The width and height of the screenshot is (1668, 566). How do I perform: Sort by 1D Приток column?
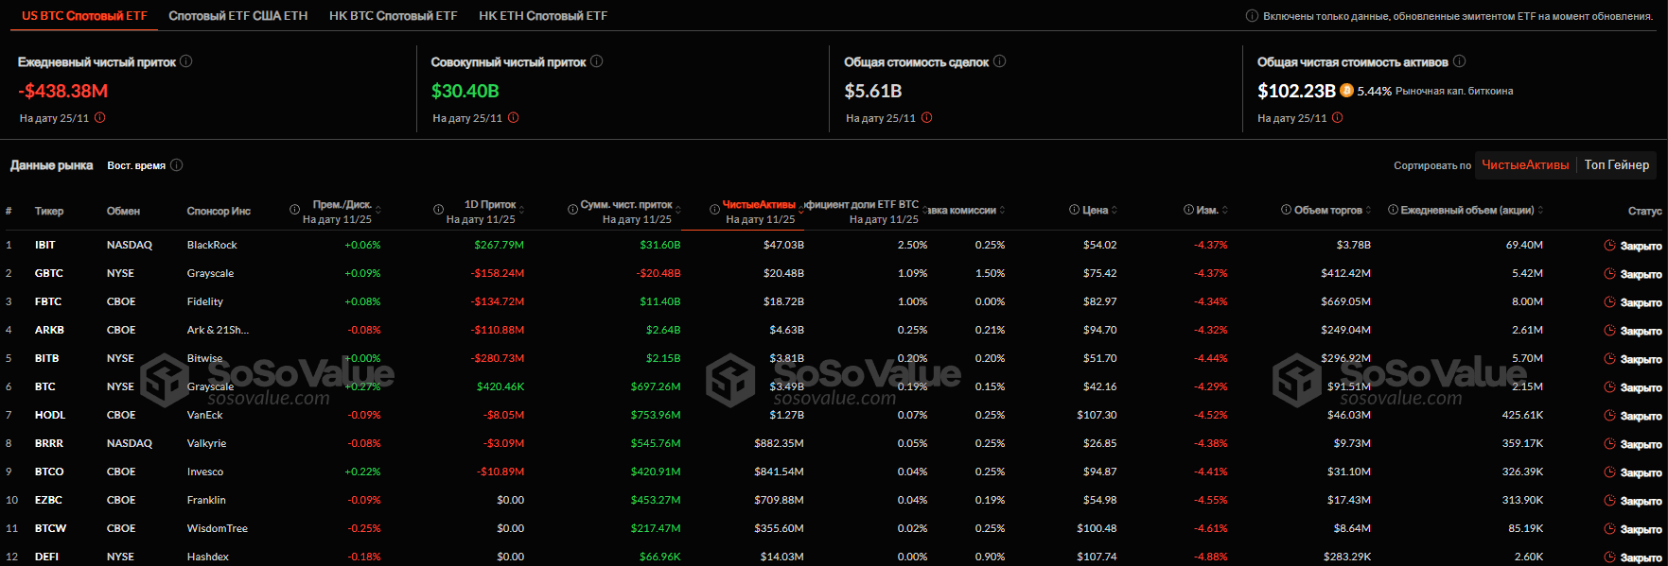(x=490, y=204)
